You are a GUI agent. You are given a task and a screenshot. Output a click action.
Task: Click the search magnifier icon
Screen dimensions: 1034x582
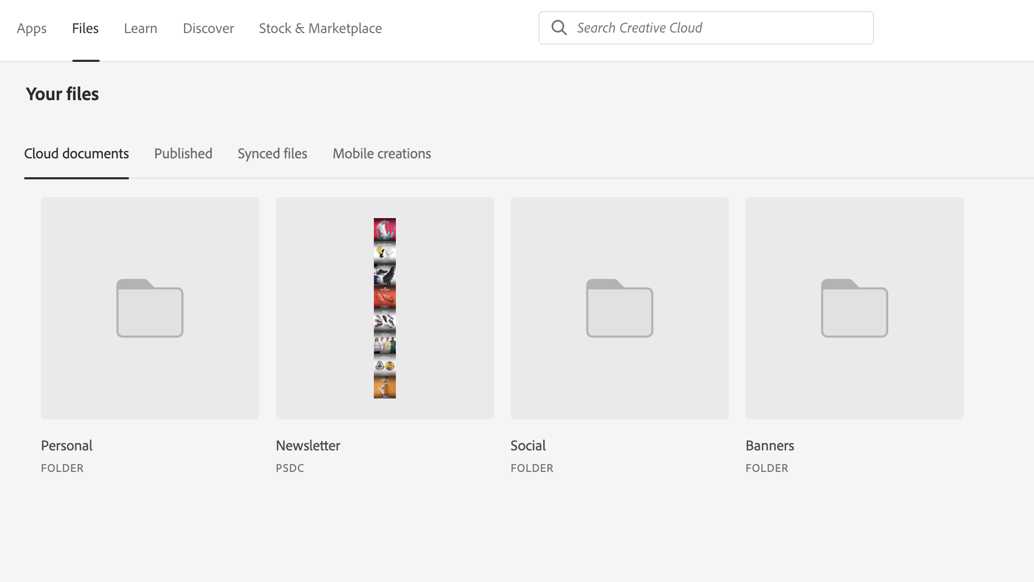point(559,27)
